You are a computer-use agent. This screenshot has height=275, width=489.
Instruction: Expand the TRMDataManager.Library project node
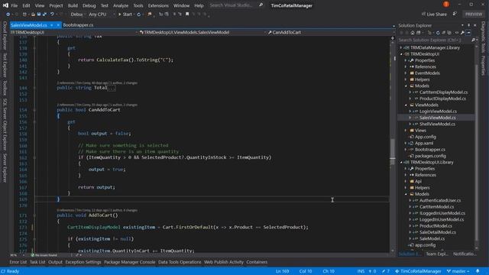coord(401,47)
